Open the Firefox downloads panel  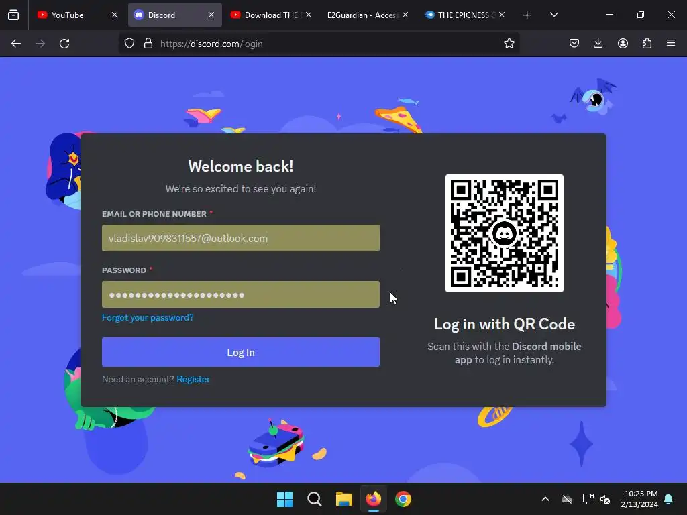click(x=598, y=44)
